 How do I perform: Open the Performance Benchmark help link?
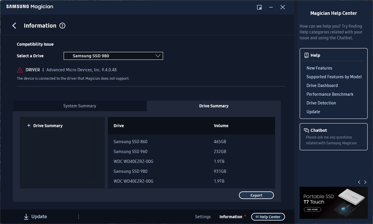tap(330, 94)
